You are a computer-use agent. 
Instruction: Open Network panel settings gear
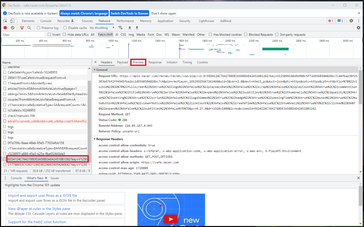(x=359, y=28)
